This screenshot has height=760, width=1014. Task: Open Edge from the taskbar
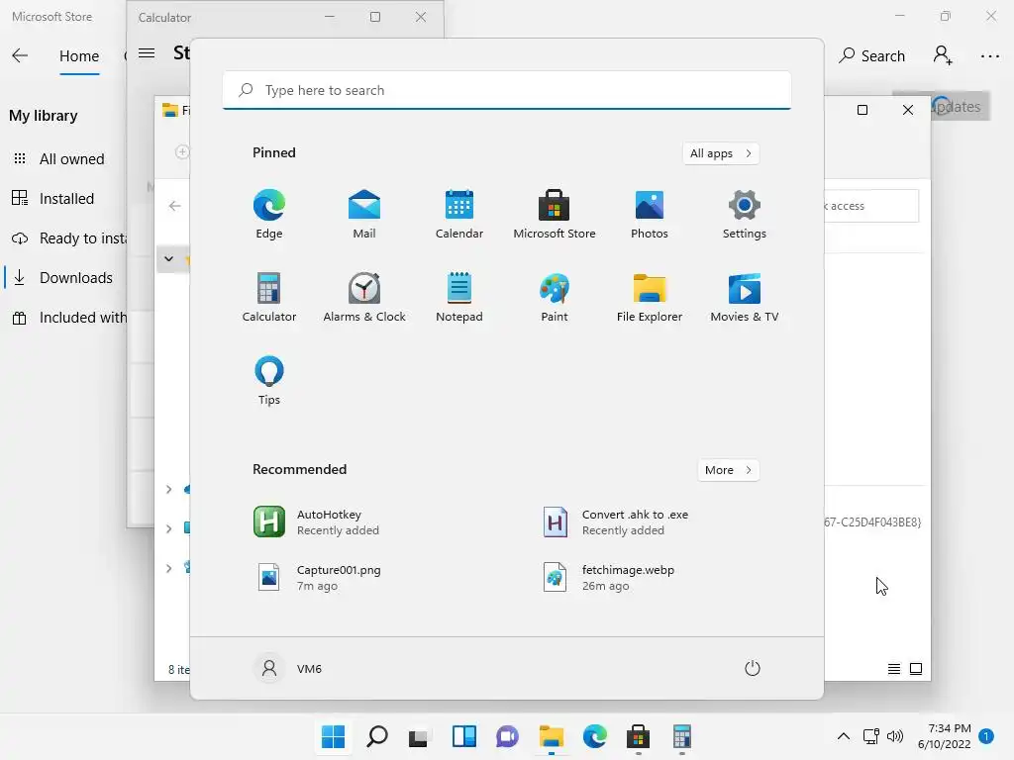pyautogui.click(x=595, y=736)
